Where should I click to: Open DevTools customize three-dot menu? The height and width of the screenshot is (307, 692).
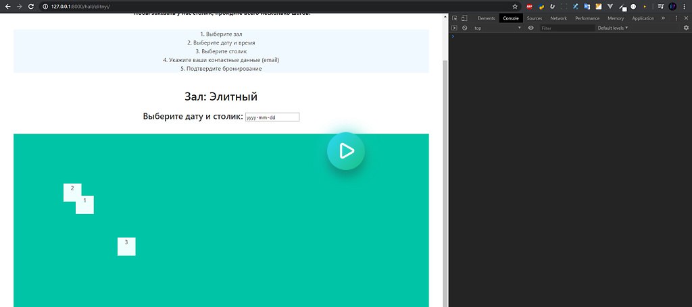676,18
